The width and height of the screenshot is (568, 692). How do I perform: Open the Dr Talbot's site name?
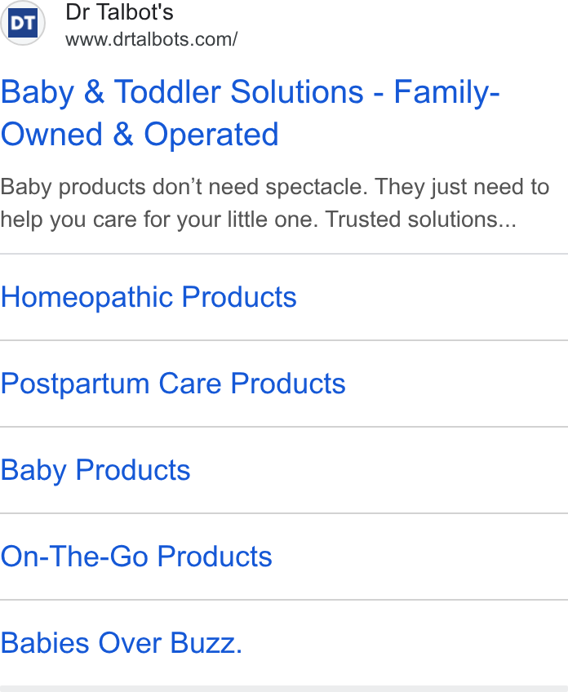click(119, 12)
